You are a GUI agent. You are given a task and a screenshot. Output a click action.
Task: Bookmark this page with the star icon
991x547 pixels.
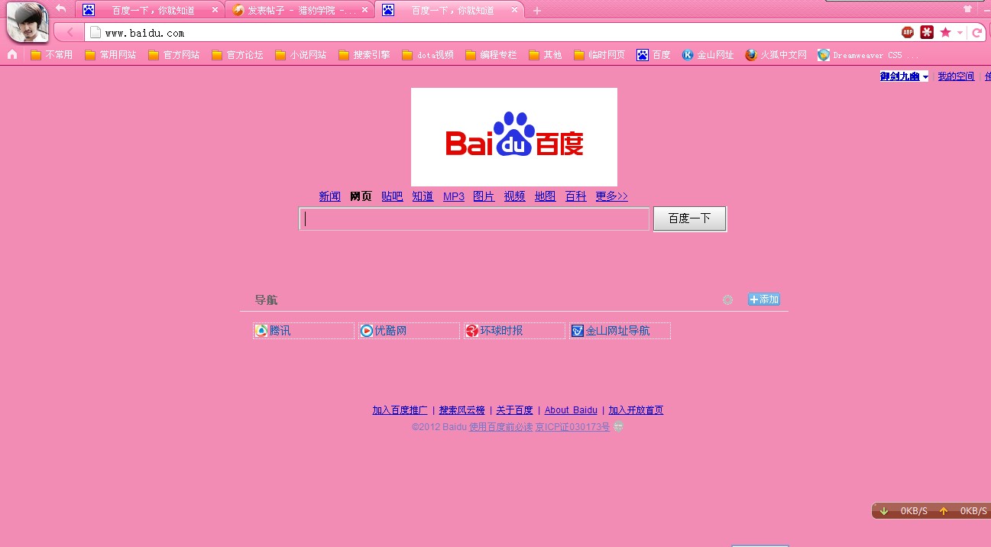tap(946, 32)
